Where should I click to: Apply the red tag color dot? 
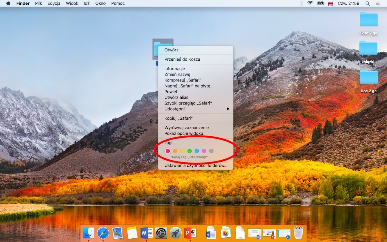pos(168,151)
